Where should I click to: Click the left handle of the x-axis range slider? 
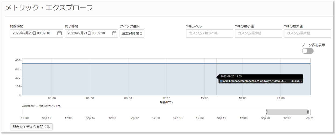click(x=267, y=112)
